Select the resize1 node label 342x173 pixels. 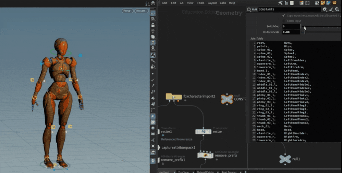click(x=167, y=131)
